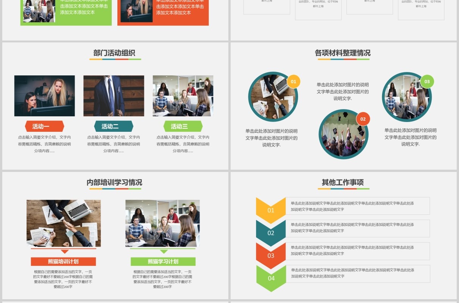
Task: Select the text box beside chevron 03
Action: (x=358, y=251)
